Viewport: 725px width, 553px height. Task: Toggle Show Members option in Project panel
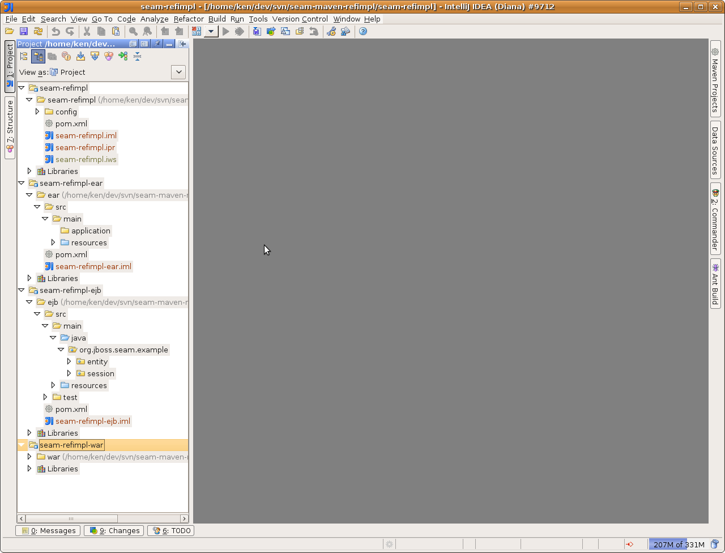[66, 56]
